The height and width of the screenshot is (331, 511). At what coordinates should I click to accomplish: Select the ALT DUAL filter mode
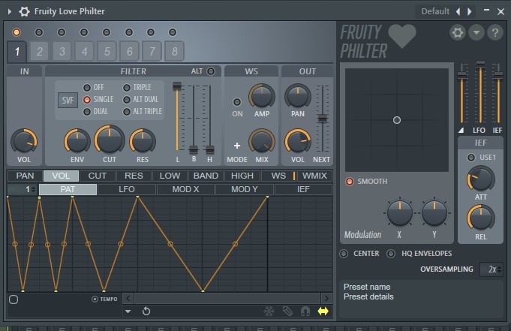[x=127, y=100]
